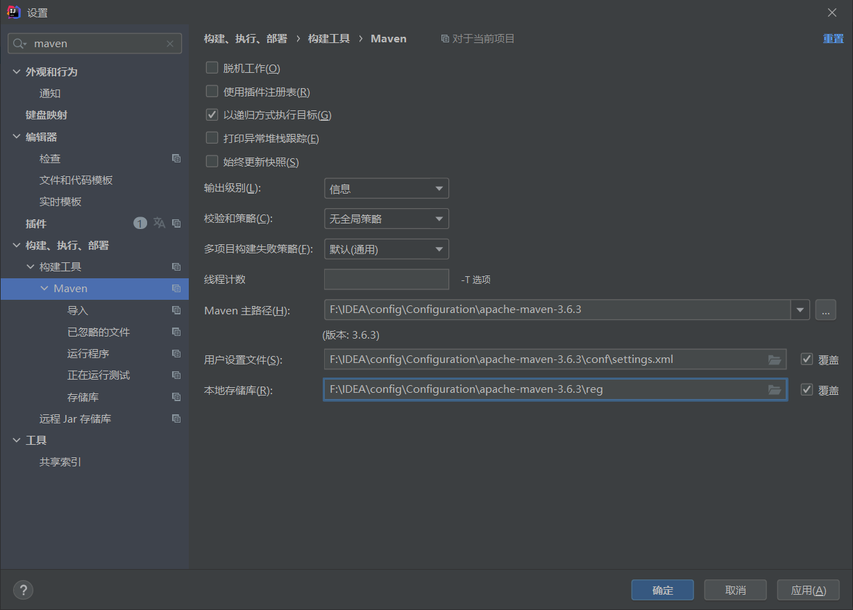The width and height of the screenshot is (853, 610).
Task: Enable 打印异常堆栈跟踪 checkbox
Action: (x=212, y=138)
